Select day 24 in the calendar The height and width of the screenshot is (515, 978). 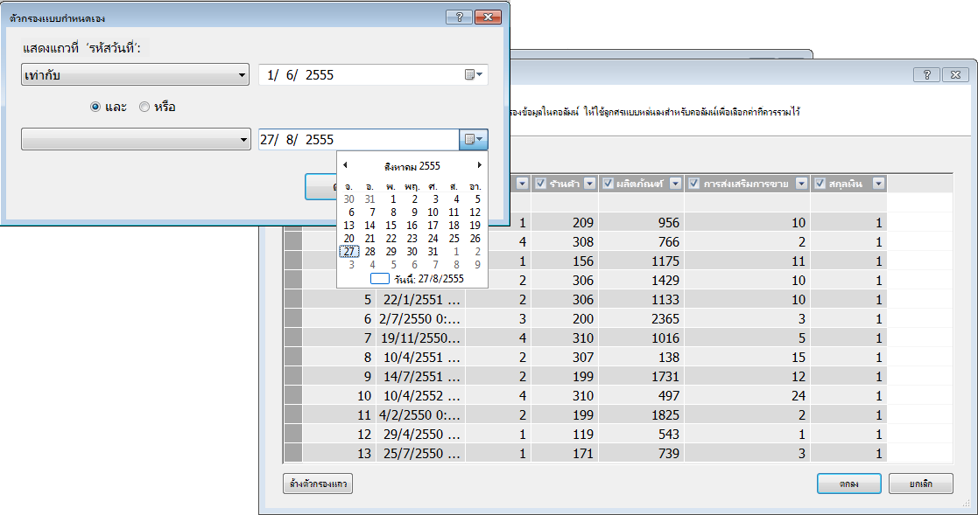pyautogui.click(x=433, y=239)
